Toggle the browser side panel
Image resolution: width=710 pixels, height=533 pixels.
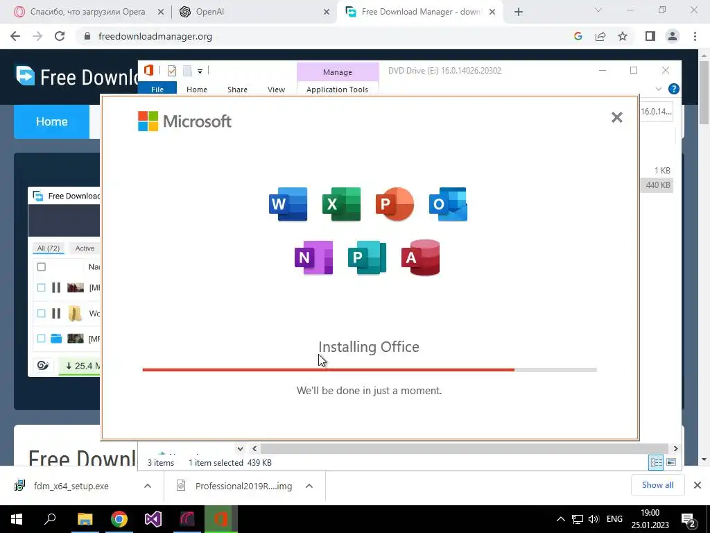[x=650, y=36]
